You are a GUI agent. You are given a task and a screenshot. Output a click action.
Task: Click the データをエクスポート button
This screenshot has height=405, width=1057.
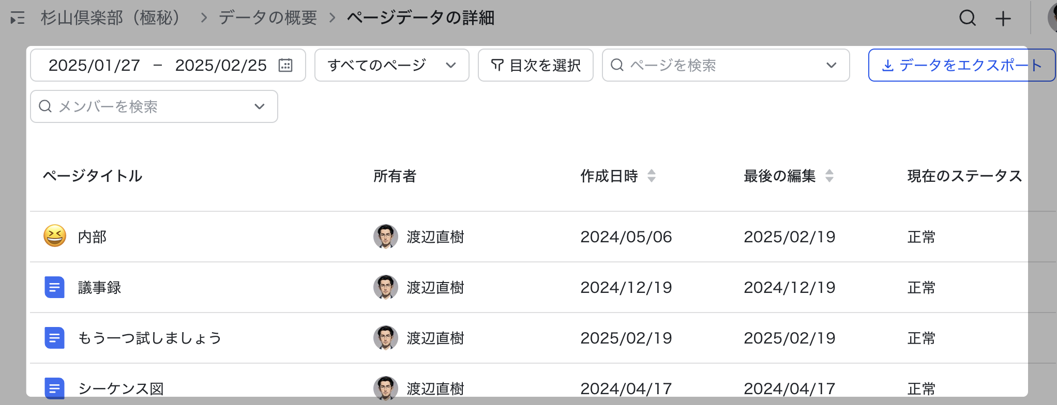coord(961,65)
